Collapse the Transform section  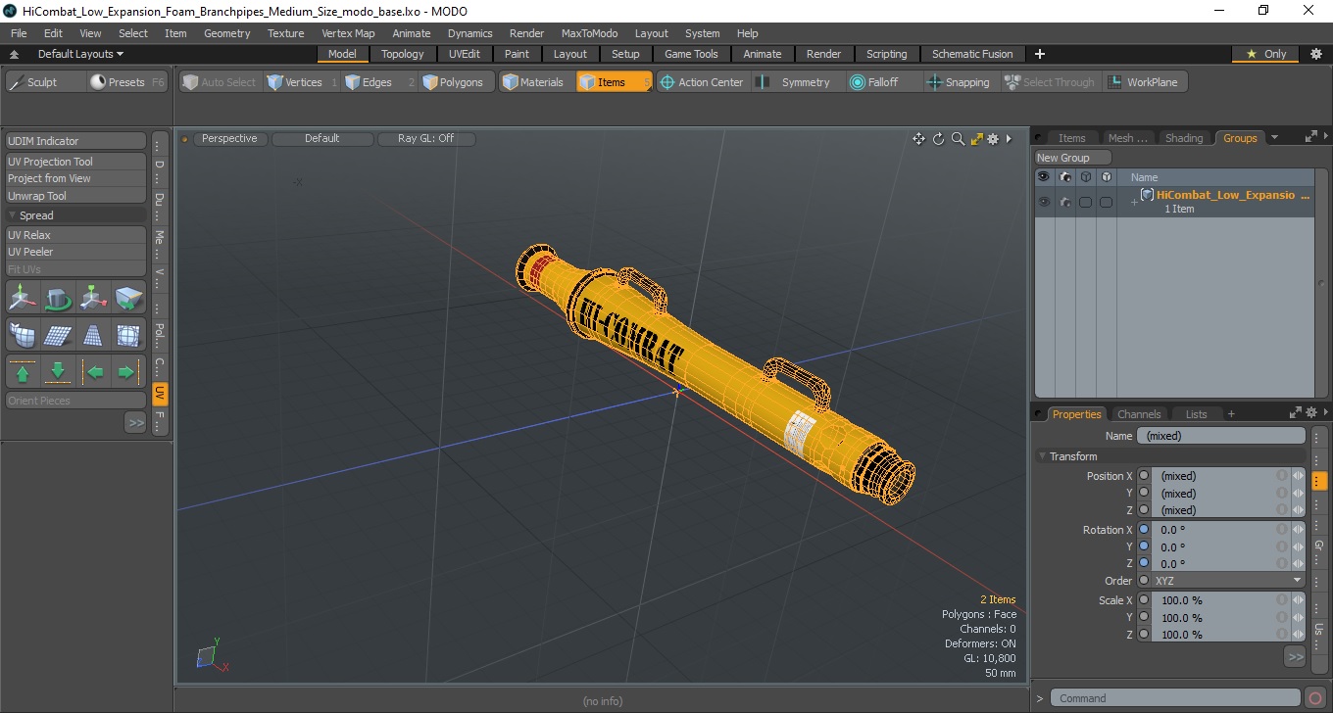point(1042,456)
